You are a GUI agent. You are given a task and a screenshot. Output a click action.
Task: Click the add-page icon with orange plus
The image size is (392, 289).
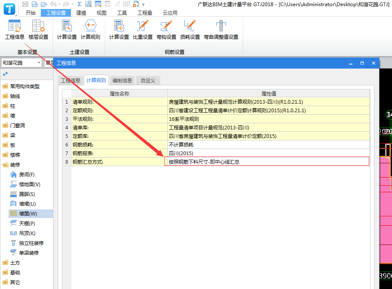pyautogui.click(x=136, y=4)
